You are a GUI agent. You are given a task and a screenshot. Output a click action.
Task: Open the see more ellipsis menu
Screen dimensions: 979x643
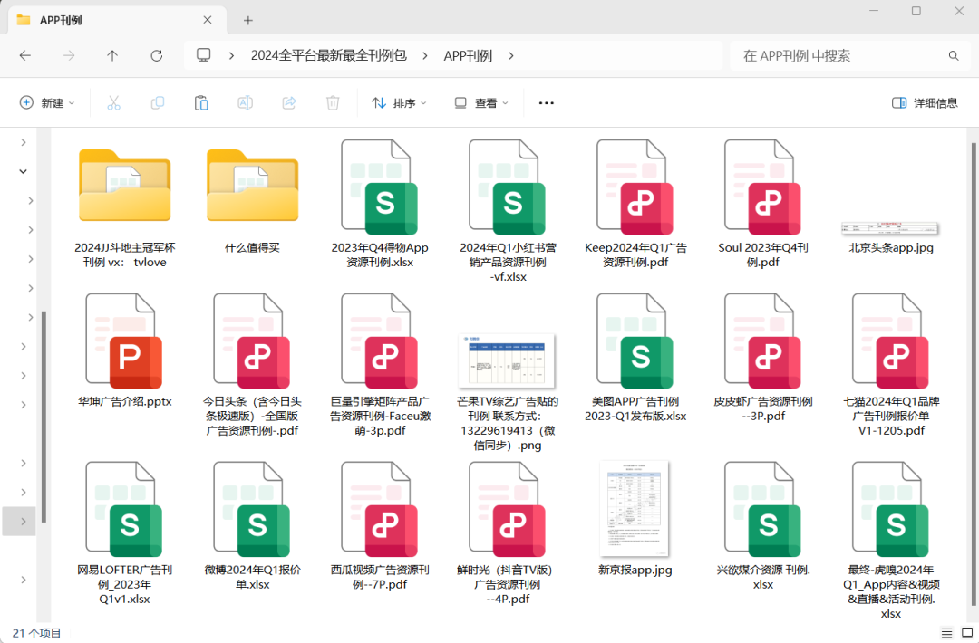(x=547, y=103)
